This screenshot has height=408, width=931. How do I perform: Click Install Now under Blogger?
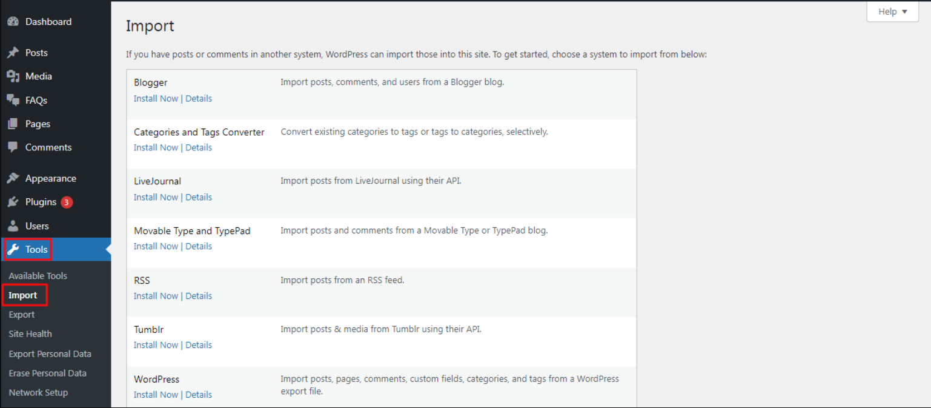coord(156,98)
